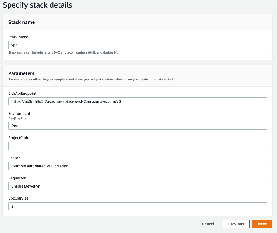Click the VpcCidrSize field showing 24
Viewport: 277px width, 233px height.
click(138, 206)
